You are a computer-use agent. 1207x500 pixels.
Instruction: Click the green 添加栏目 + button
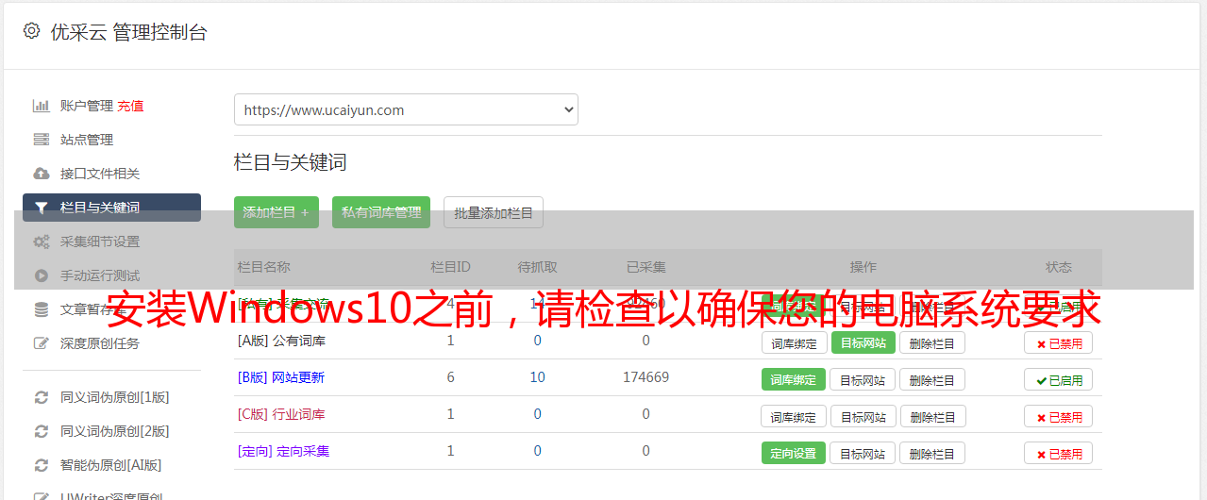click(277, 212)
